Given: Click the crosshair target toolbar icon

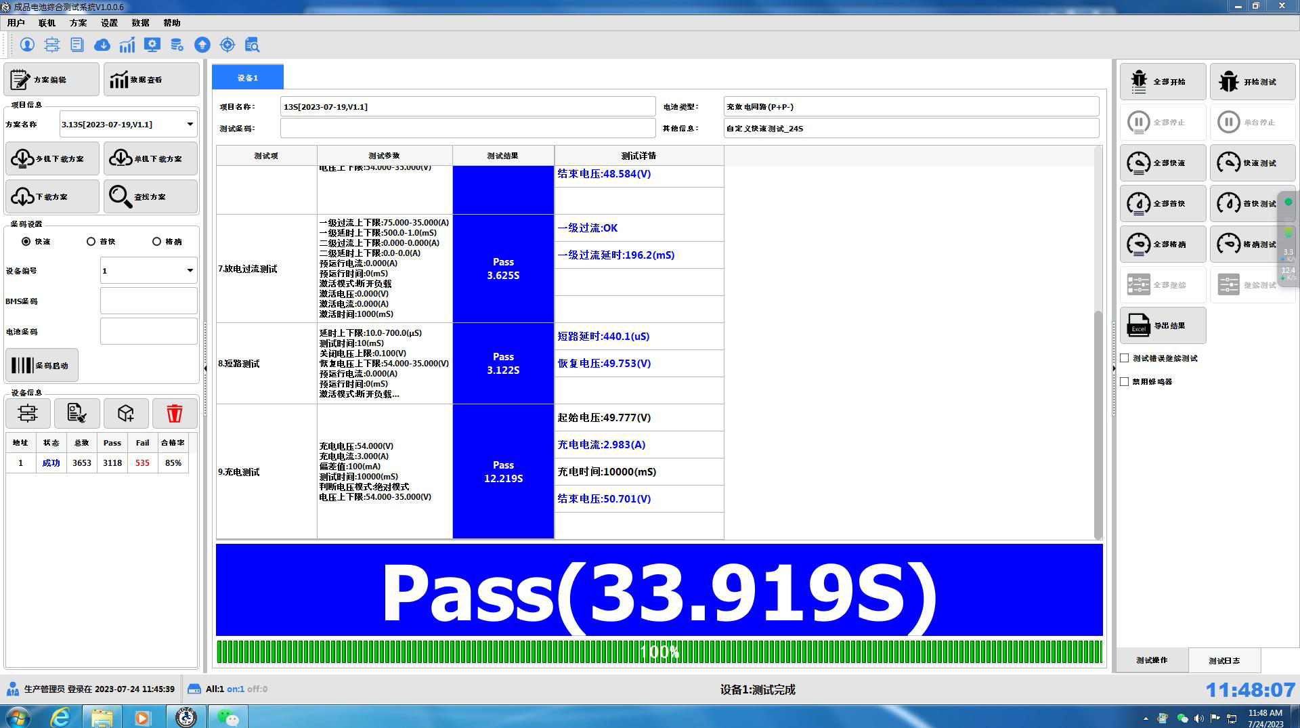Looking at the screenshot, I should coord(227,45).
